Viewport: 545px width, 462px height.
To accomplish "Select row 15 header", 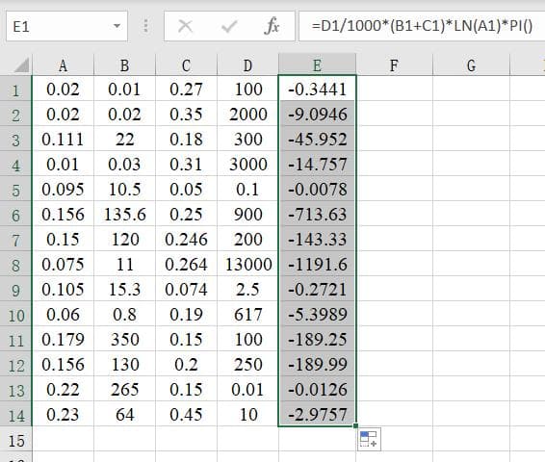I will pyautogui.click(x=15, y=440).
